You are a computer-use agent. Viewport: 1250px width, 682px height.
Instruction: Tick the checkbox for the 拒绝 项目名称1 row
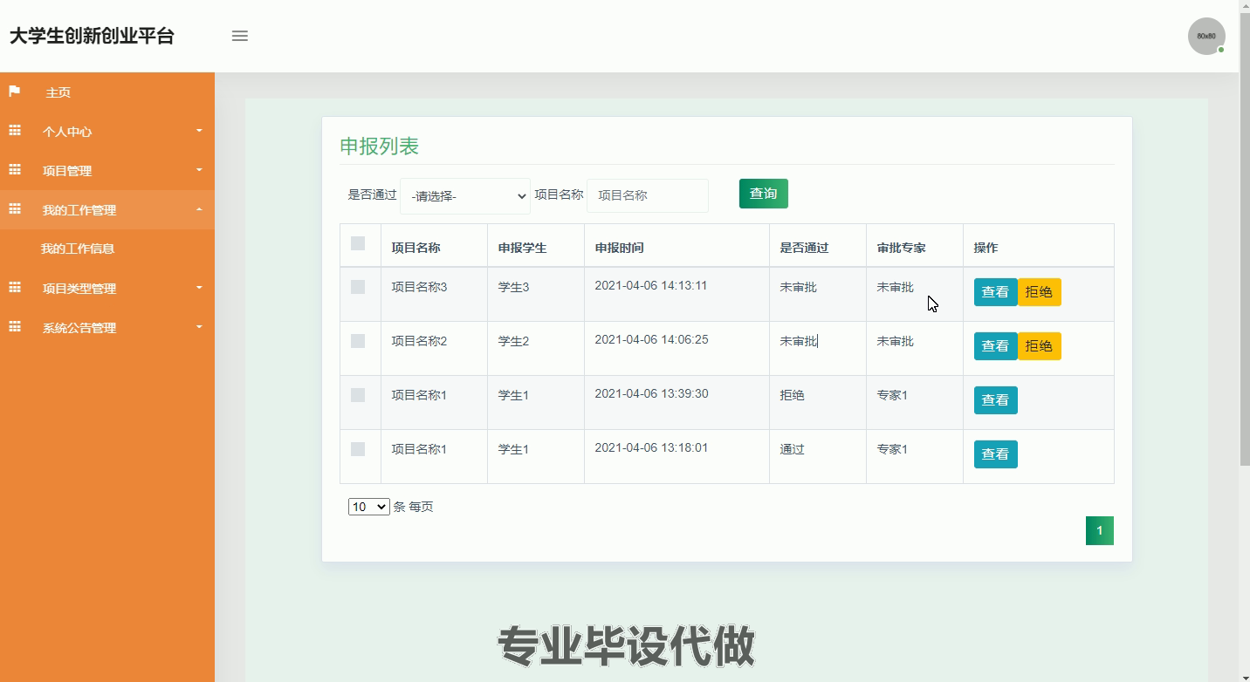pos(358,395)
